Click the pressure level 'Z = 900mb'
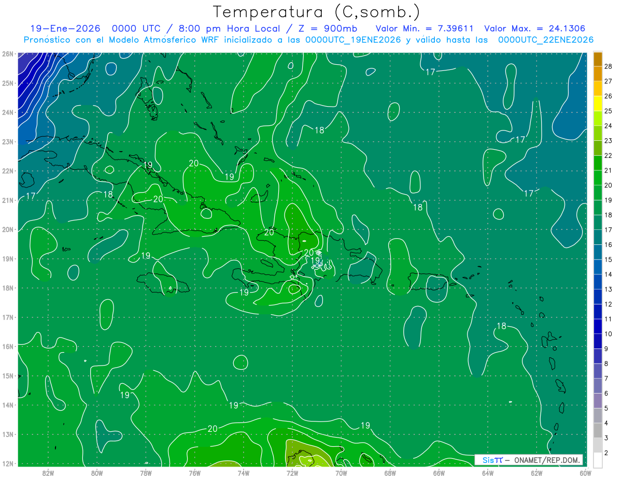This screenshot has width=622, height=480. tap(327, 28)
